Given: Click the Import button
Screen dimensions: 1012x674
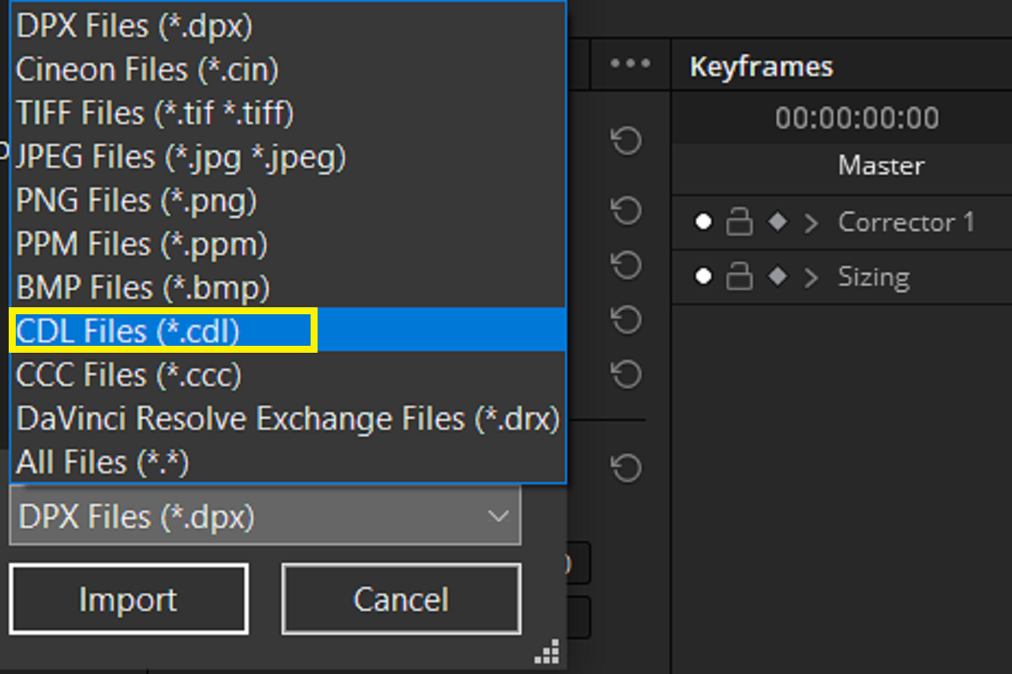Looking at the screenshot, I should 128,599.
